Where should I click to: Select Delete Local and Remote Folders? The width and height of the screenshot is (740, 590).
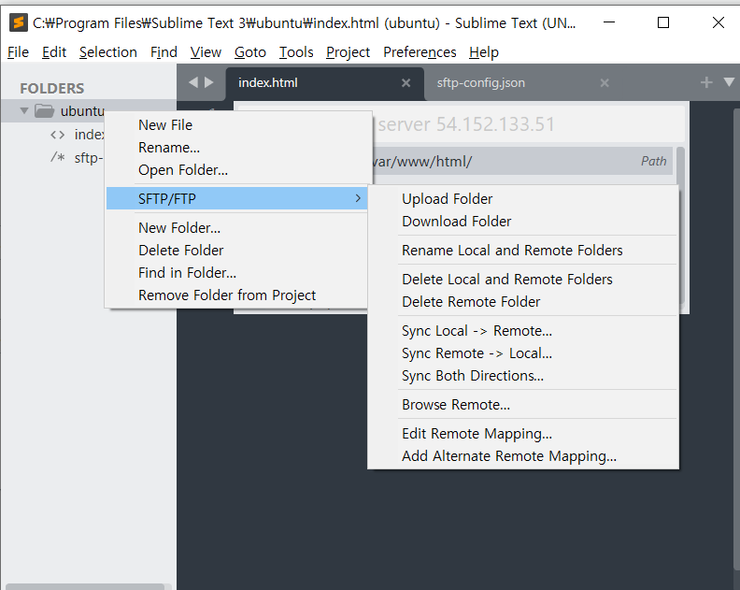(523, 280)
